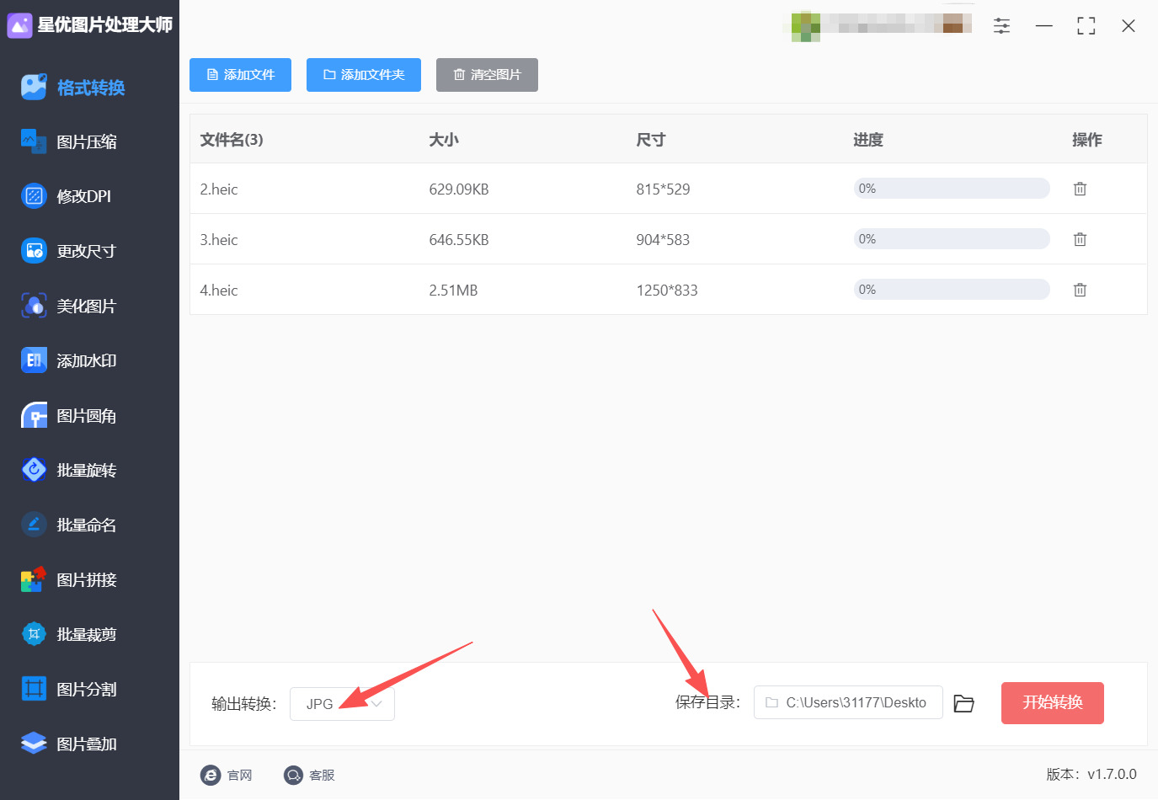Click the 添加文件夹 button
This screenshot has height=800, width=1158.
[x=364, y=75]
